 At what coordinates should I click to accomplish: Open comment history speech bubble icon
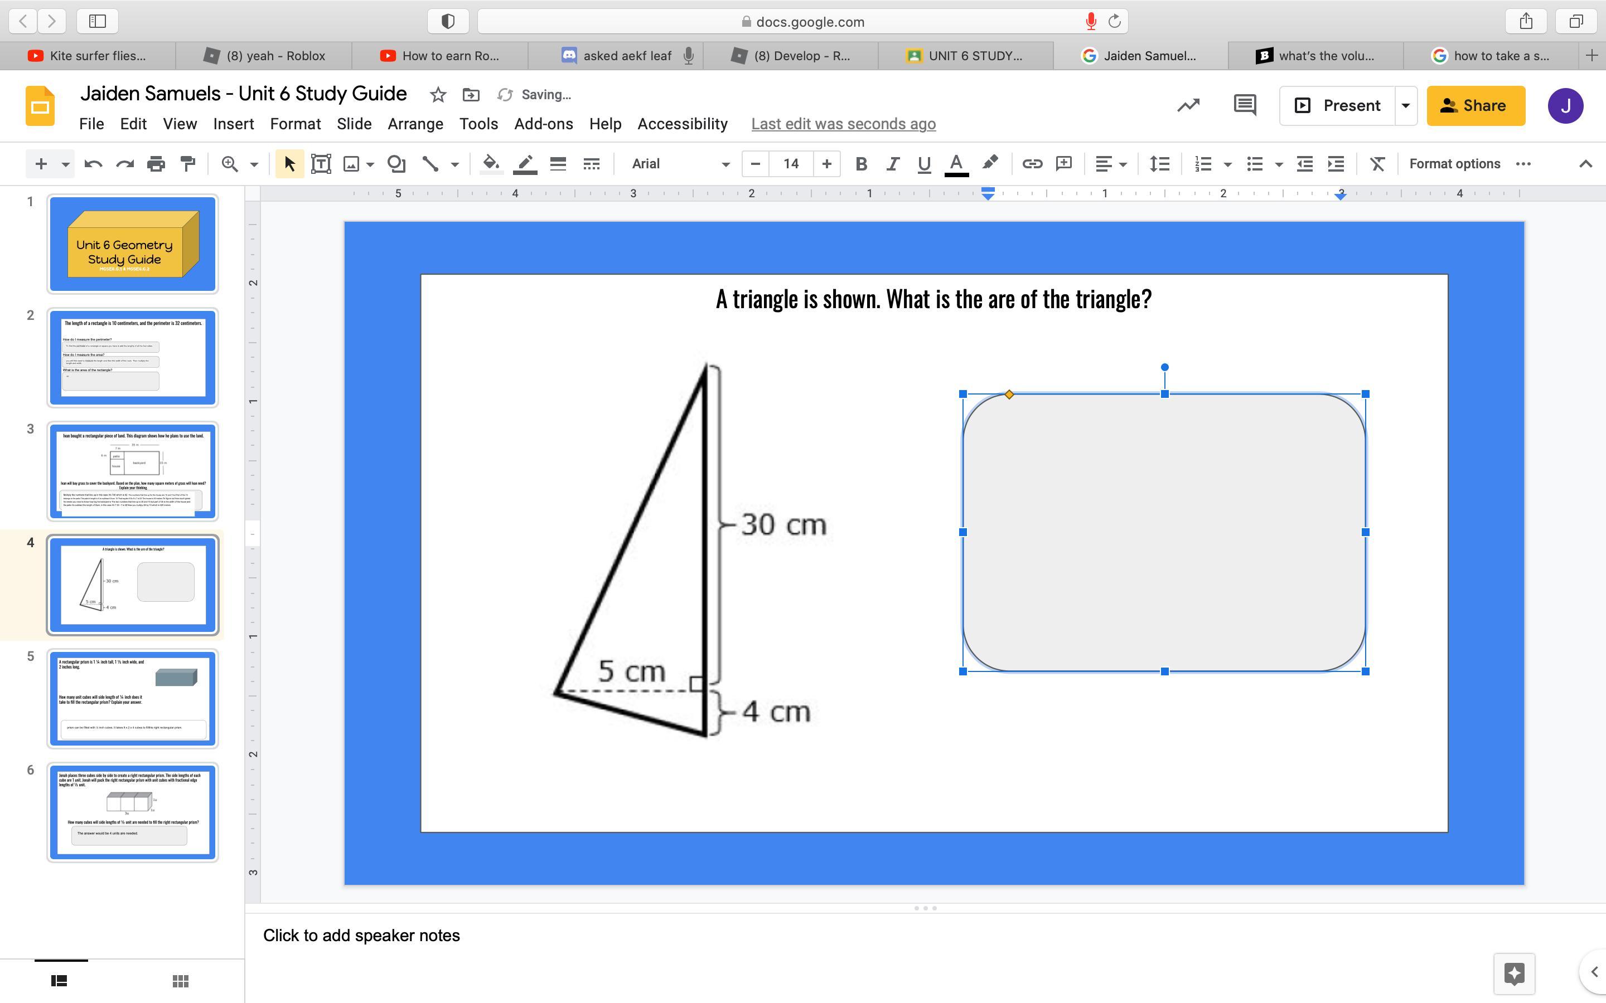tap(1244, 105)
